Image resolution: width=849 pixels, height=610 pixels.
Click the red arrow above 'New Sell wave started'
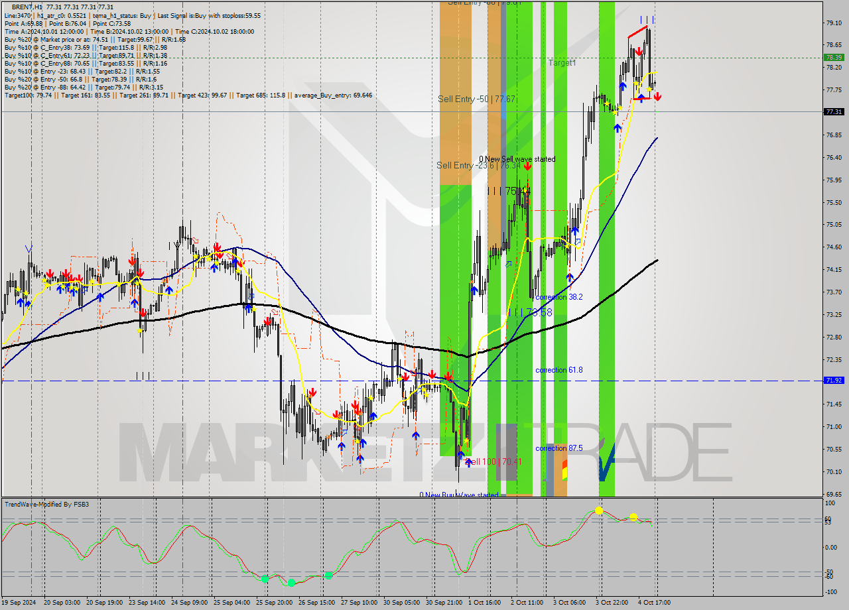tap(527, 167)
